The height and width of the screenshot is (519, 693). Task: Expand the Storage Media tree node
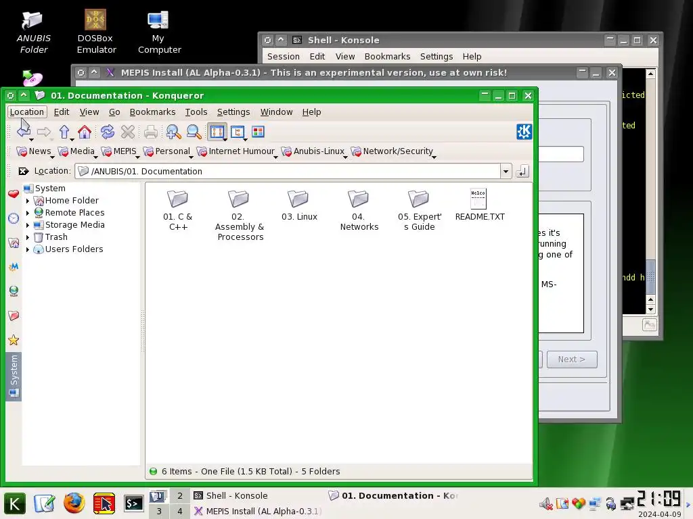[27, 225]
